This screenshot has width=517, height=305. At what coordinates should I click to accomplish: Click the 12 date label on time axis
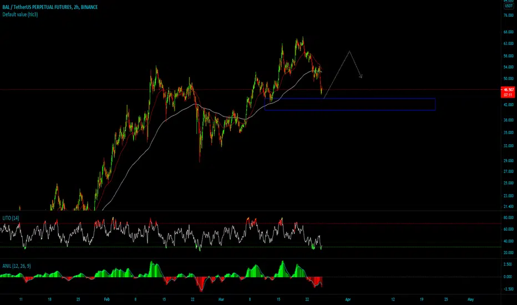[x=393, y=299]
